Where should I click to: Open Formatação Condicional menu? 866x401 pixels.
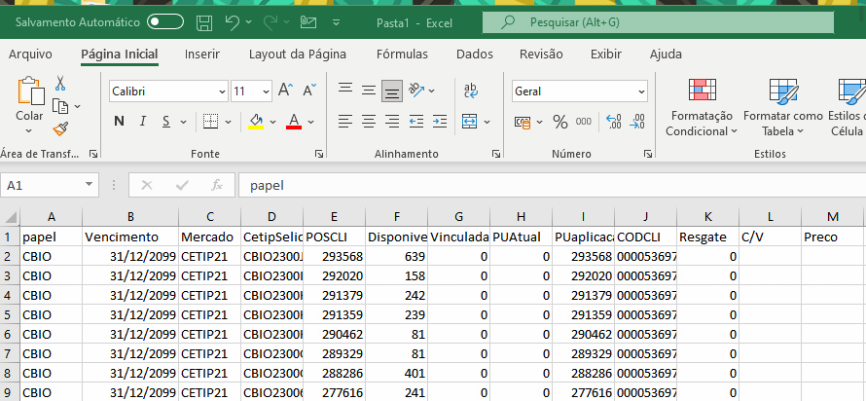click(702, 108)
